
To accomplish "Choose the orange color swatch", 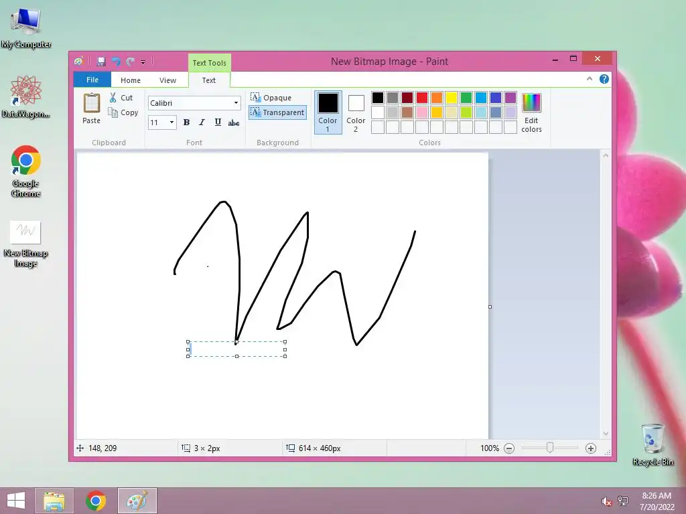I will tap(437, 98).
